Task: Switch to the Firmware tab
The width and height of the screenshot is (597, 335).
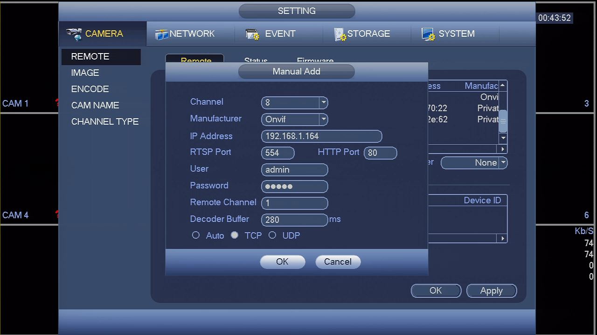Action: coord(315,61)
